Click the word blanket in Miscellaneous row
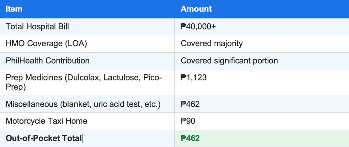 pyautogui.click(x=74, y=104)
